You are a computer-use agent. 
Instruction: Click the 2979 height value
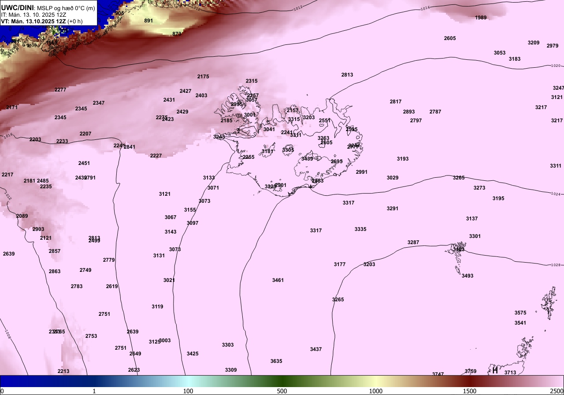coord(553,46)
